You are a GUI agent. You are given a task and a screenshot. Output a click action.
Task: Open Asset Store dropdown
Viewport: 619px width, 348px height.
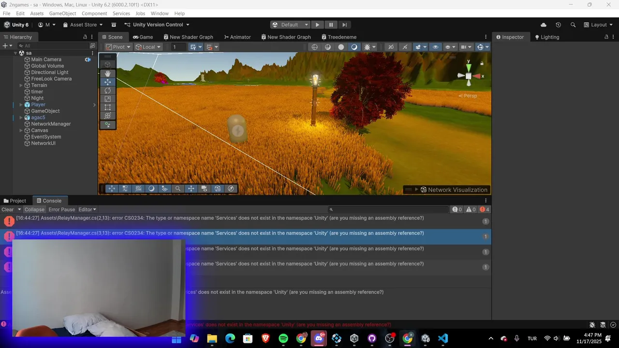pyautogui.click(x=83, y=25)
